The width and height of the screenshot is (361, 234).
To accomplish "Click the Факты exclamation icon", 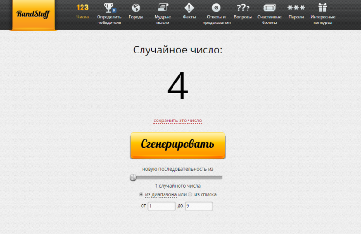I will [189, 8].
